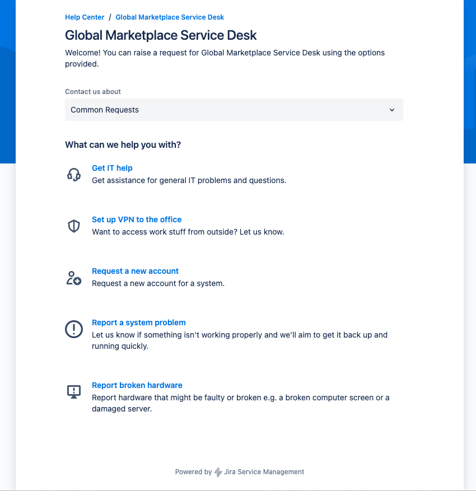Viewport: 476px width, 491px height.
Task: Click 'What can we help you with?' heading
Action: [123, 144]
